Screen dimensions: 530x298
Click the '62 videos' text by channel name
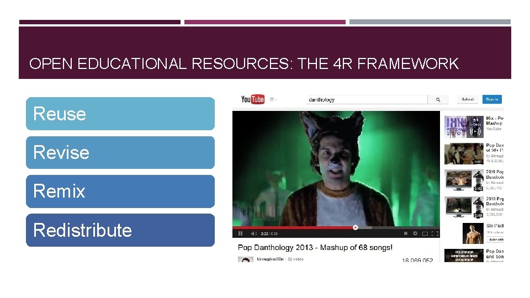coord(296,259)
